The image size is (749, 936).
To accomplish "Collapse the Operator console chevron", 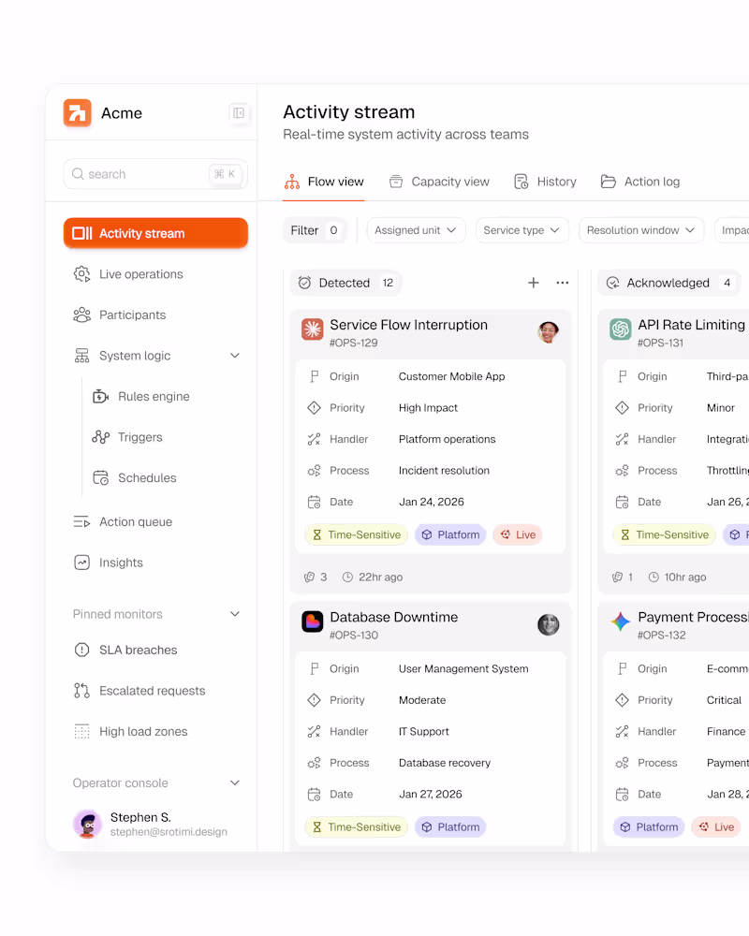I will pos(235,782).
